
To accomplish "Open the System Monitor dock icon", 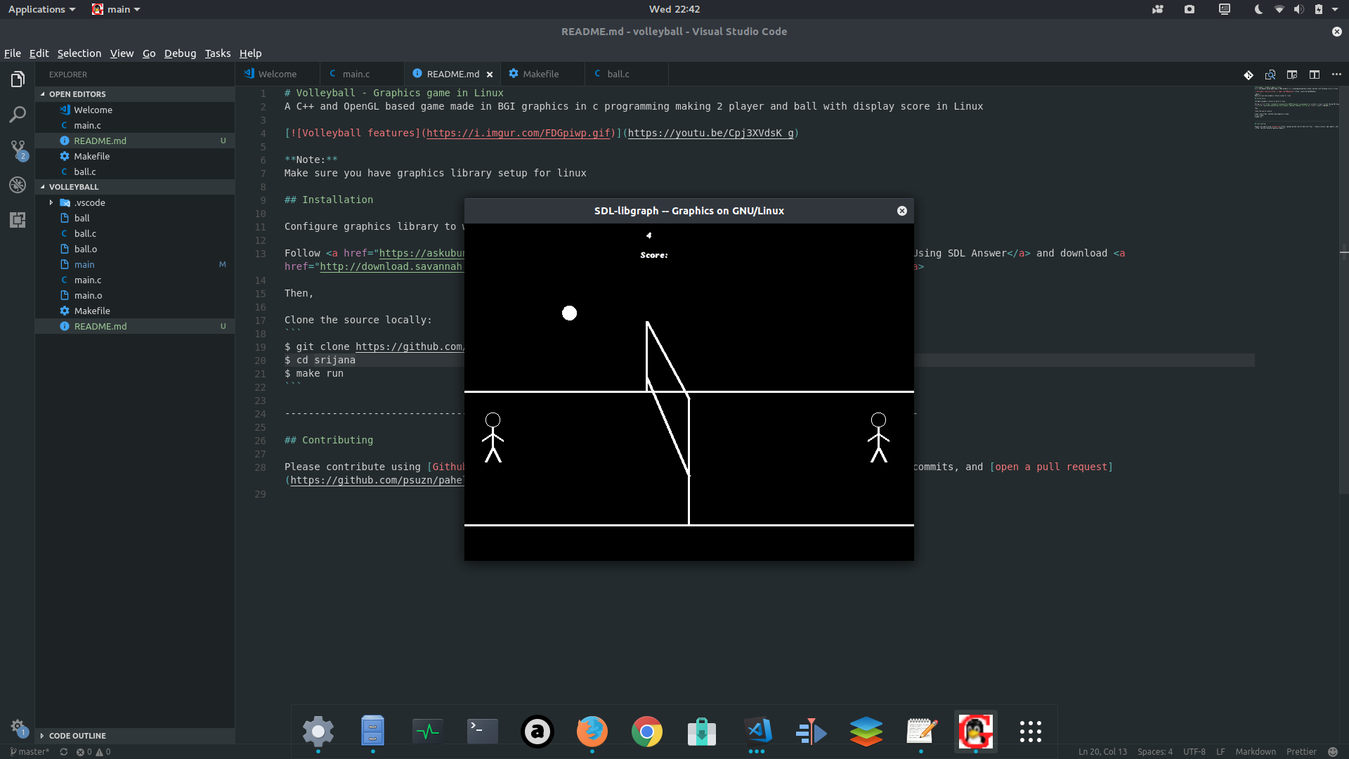I will click(x=428, y=732).
